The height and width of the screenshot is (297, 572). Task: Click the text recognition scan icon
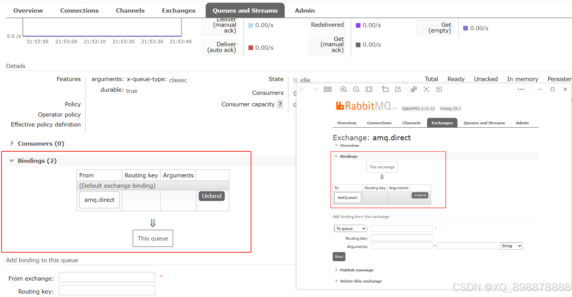[x=426, y=89]
